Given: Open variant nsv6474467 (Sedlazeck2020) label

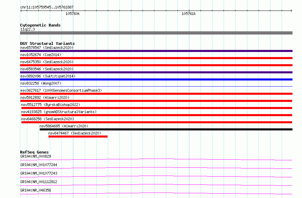Looking at the screenshot, I should 75,133.
